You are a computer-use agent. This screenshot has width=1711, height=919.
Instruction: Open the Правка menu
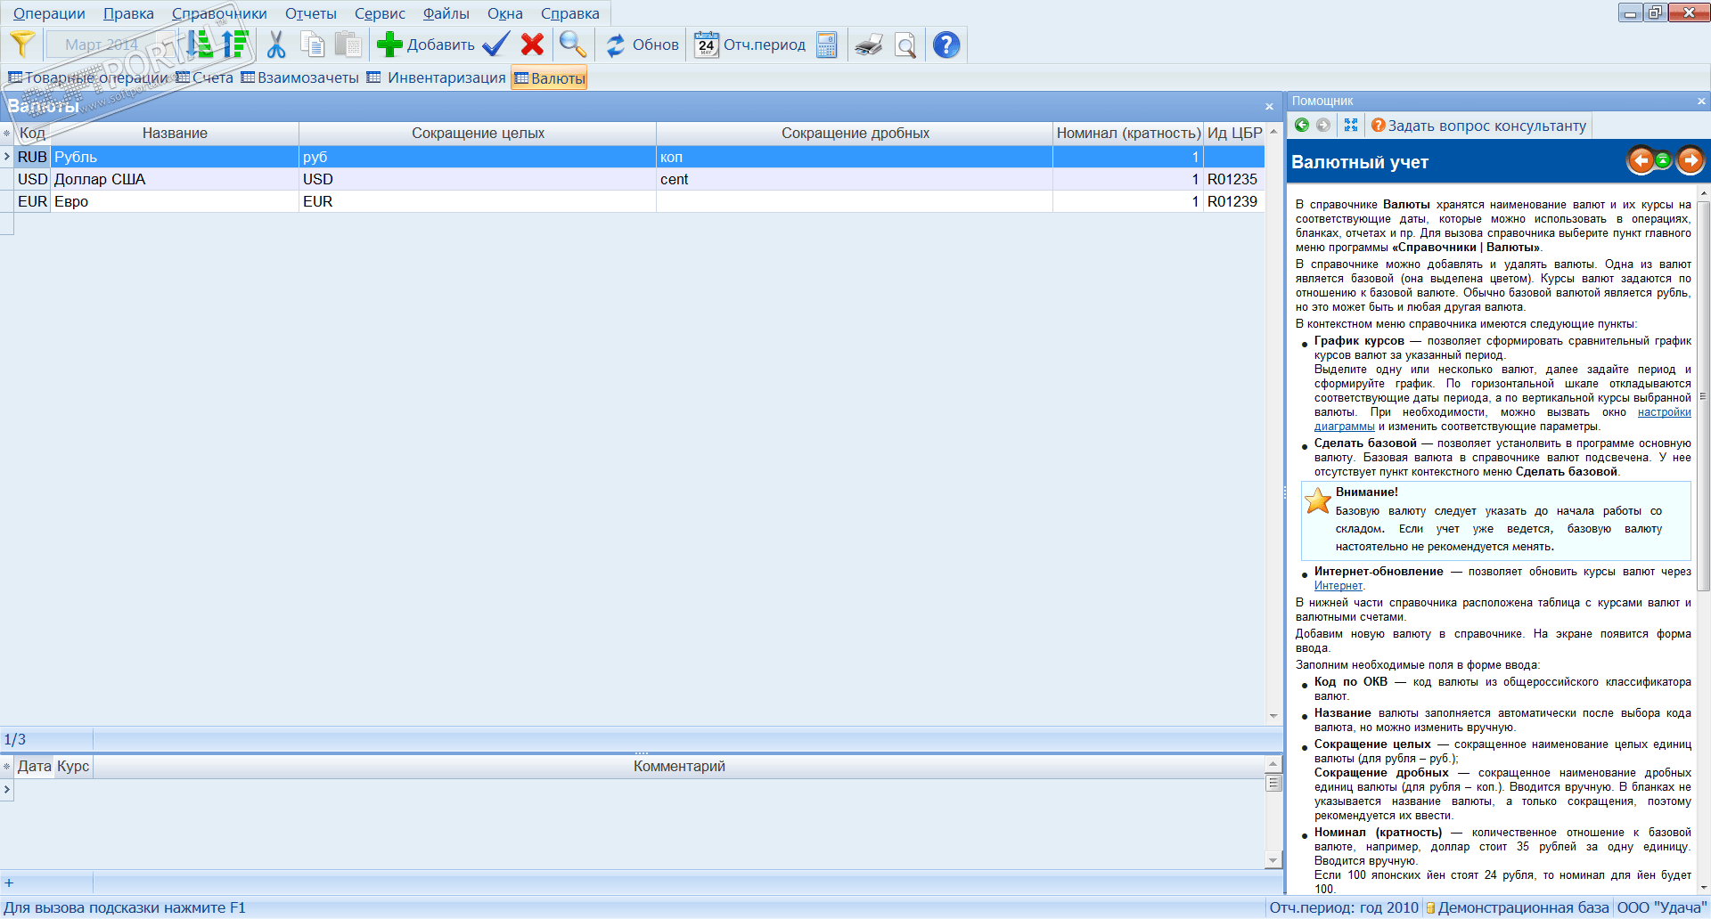tap(128, 13)
